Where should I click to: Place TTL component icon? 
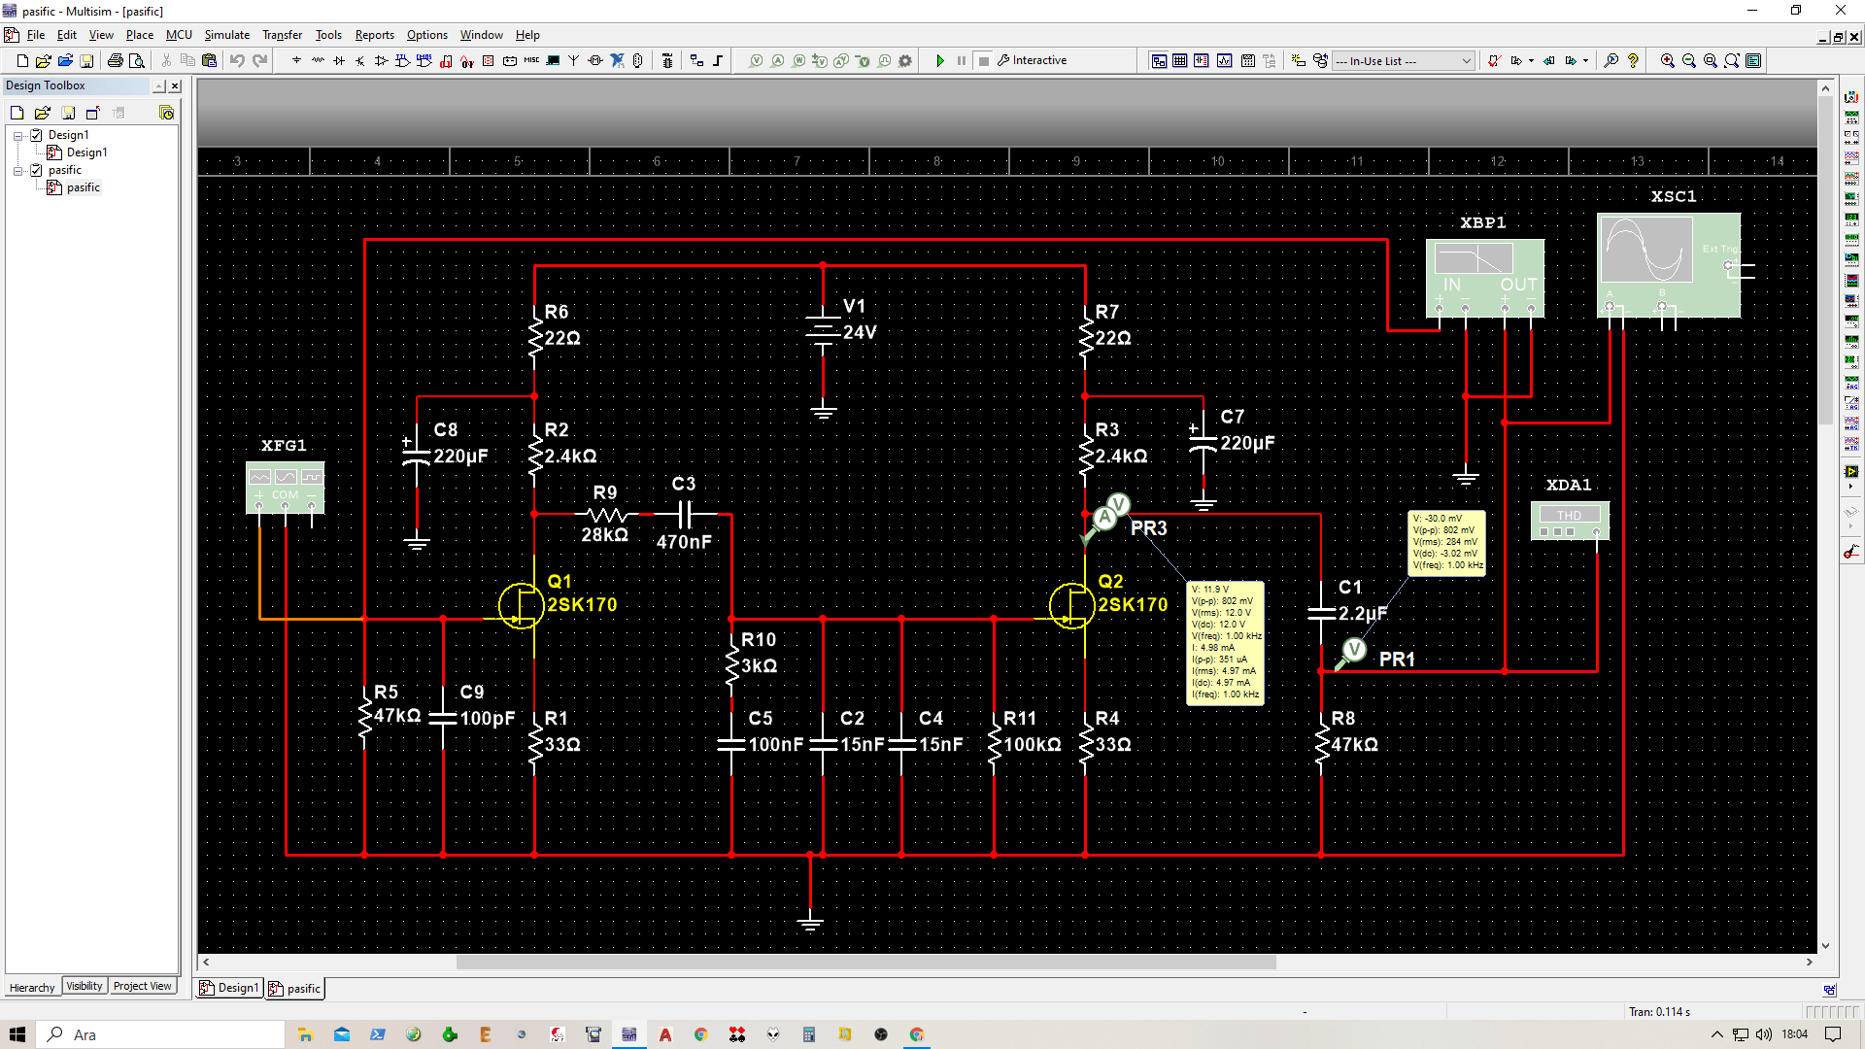click(402, 60)
